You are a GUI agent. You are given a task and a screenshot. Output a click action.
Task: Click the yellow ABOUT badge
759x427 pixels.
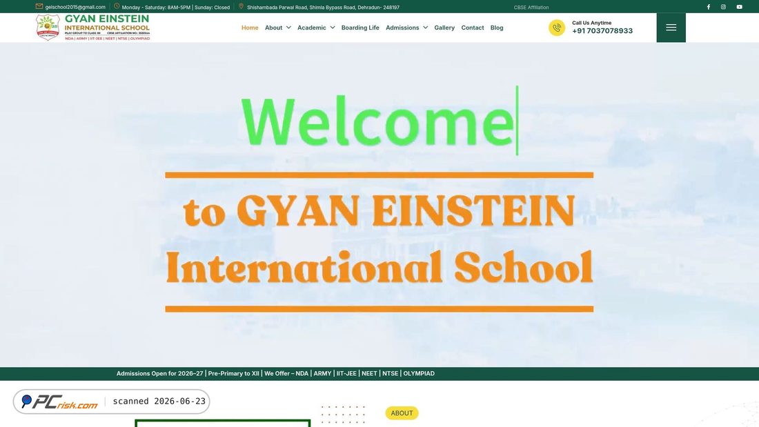(402, 413)
